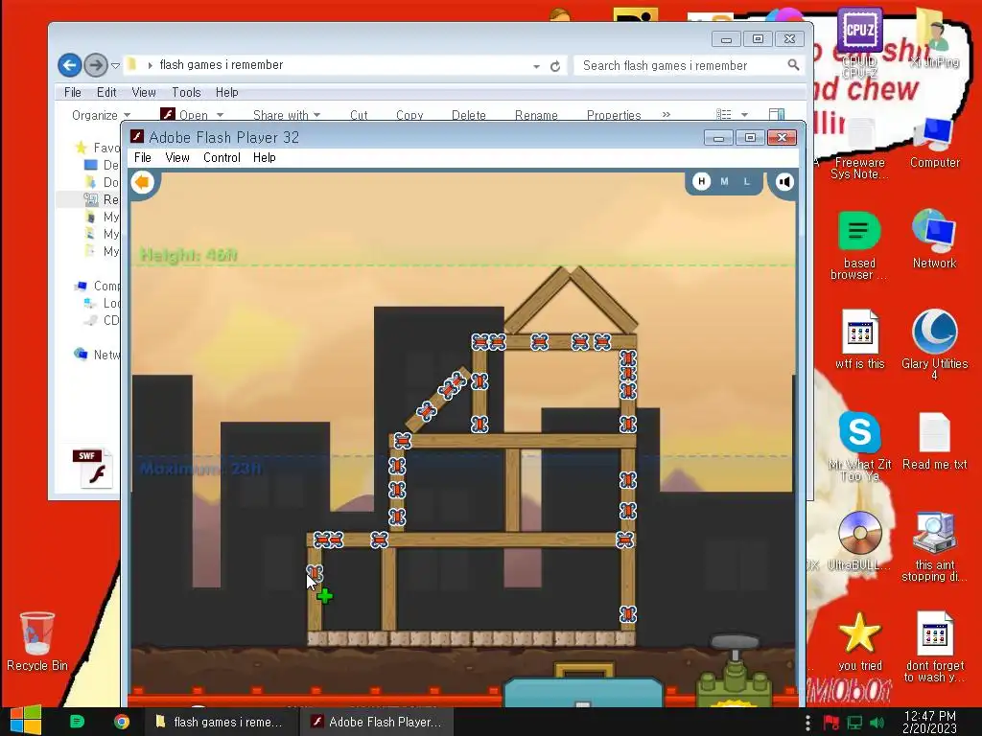Image resolution: width=982 pixels, height=736 pixels.
Task: Refresh the flash games folder
Action: coord(555,66)
